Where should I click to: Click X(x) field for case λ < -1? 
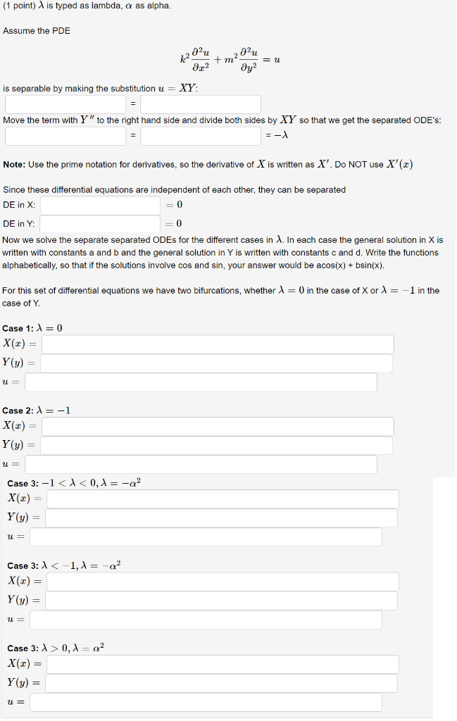(222, 581)
